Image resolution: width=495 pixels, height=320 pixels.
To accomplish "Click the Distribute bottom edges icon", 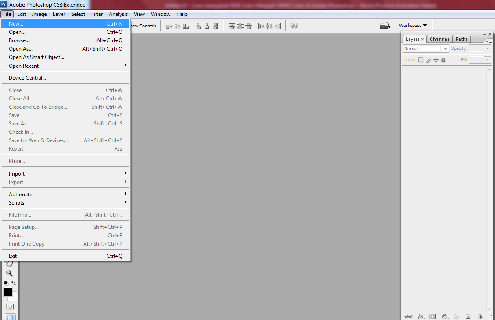I will [x=249, y=26].
